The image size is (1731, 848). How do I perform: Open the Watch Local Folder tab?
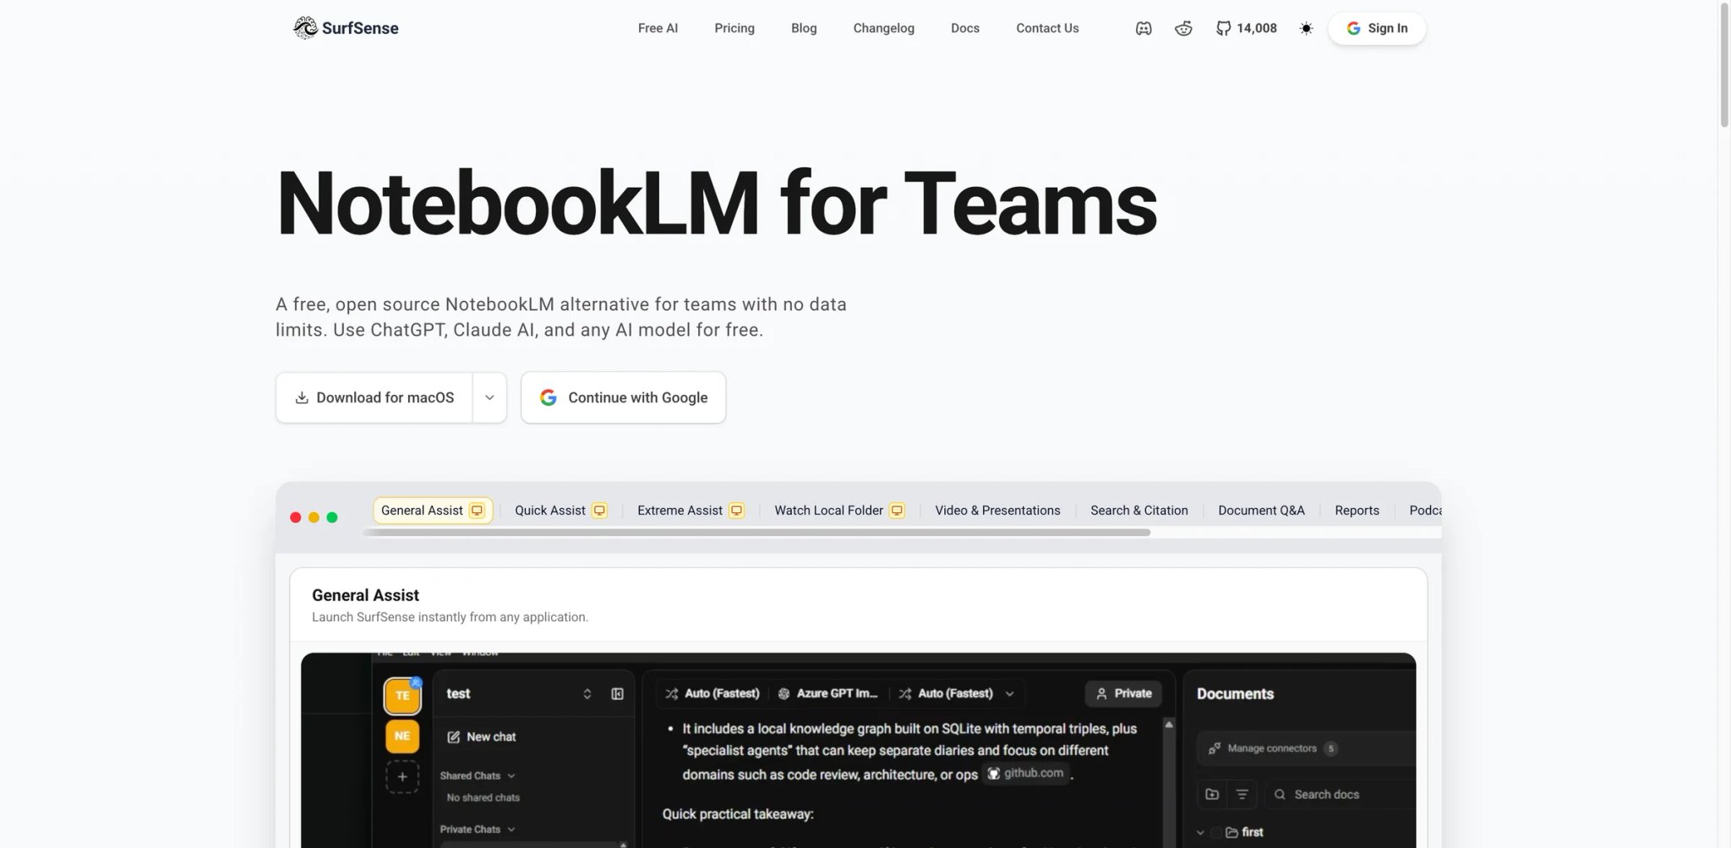pos(839,511)
